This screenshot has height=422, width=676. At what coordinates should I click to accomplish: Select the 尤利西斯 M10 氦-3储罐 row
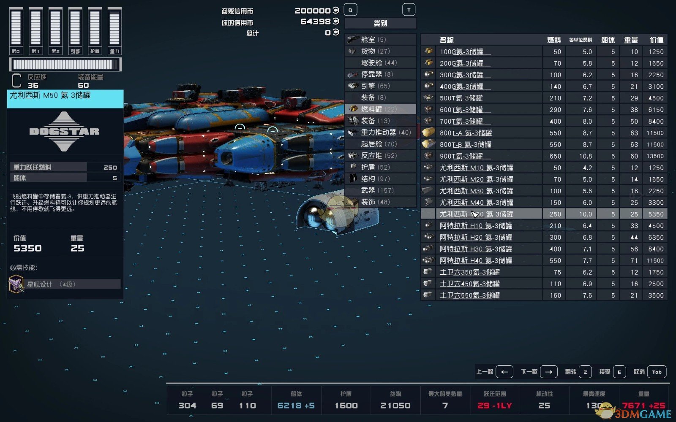click(544, 168)
